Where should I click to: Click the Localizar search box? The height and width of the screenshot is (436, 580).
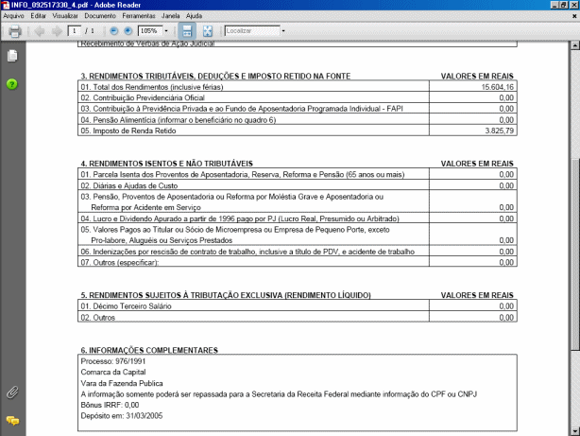(x=252, y=31)
